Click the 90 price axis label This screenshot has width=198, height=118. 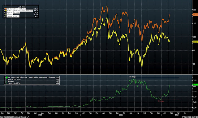tap(194, 50)
